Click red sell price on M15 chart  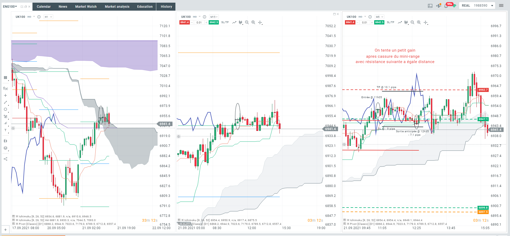point(184,22)
